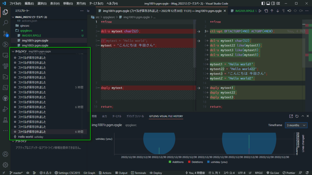Toggle secondary sidebar layout button
This screenshot has width=312, height=175.
(273, 3)
